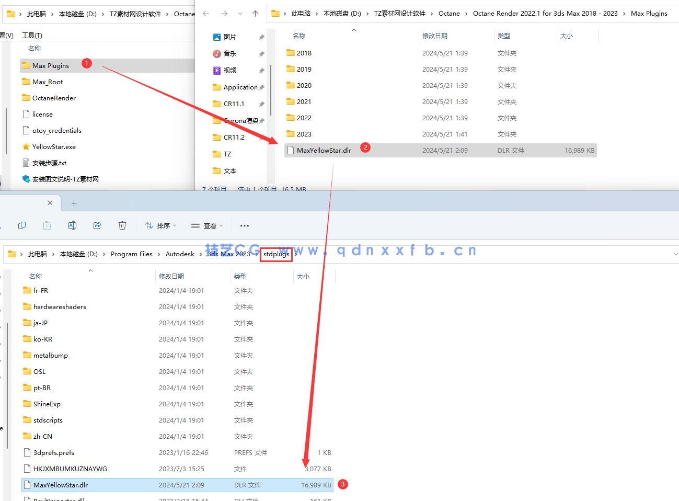The height and width of the screenshot is (501, 679).
Task: Click the Up arrow navigation button
Action: point(255,14)
